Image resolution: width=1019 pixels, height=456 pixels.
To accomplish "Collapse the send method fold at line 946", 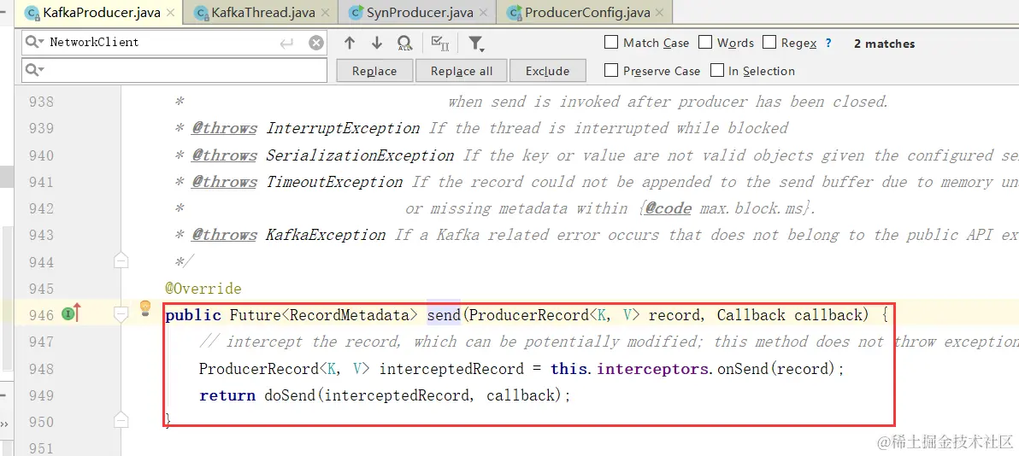I will (121, 315).
